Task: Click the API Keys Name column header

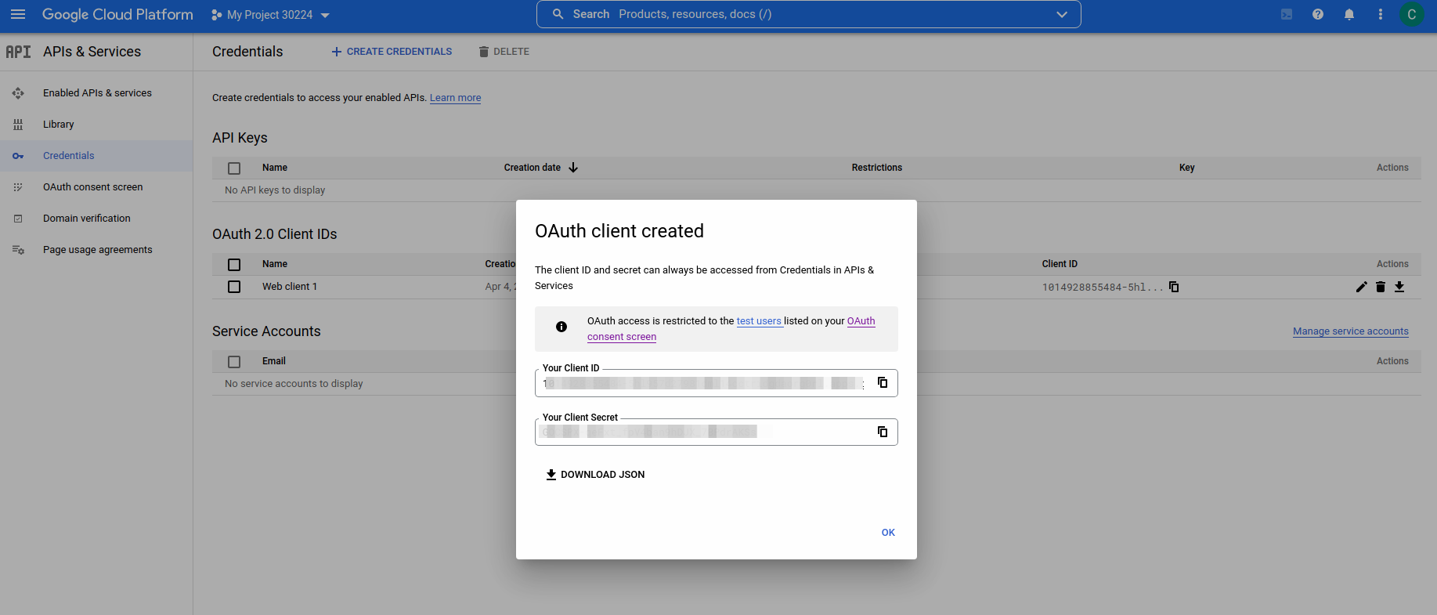Action: (275, 168)
